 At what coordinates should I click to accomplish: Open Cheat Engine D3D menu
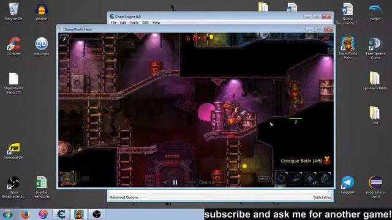pyautogui.click(x=145, y=23)
